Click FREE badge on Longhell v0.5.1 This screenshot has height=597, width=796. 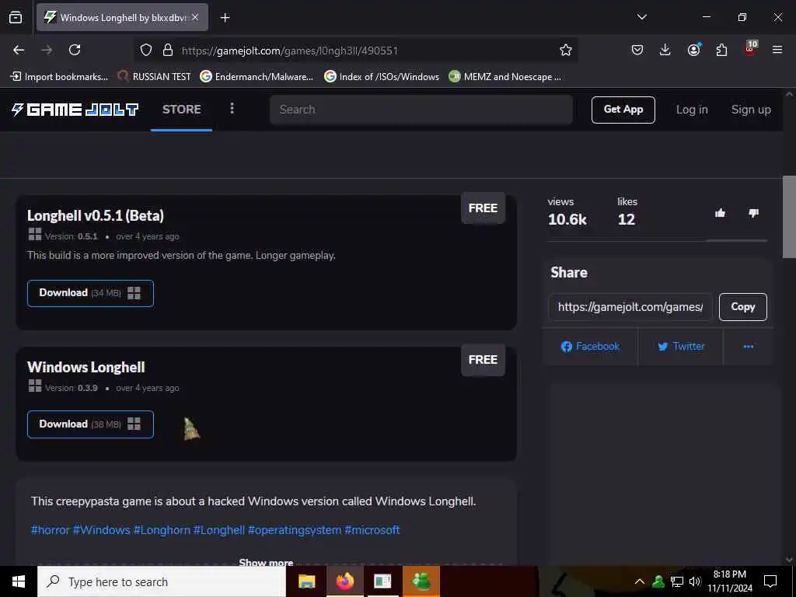(x=483, y=208)
